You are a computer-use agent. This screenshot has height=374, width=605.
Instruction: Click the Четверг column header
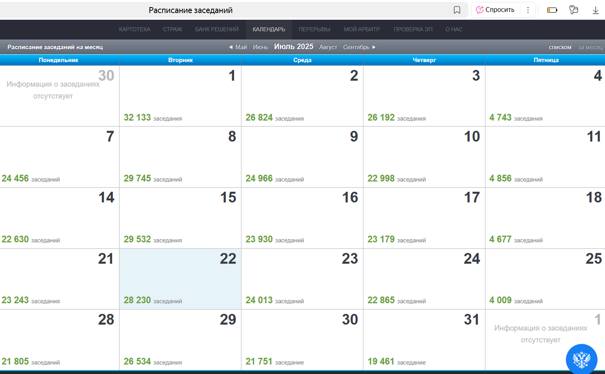(424, 60)
